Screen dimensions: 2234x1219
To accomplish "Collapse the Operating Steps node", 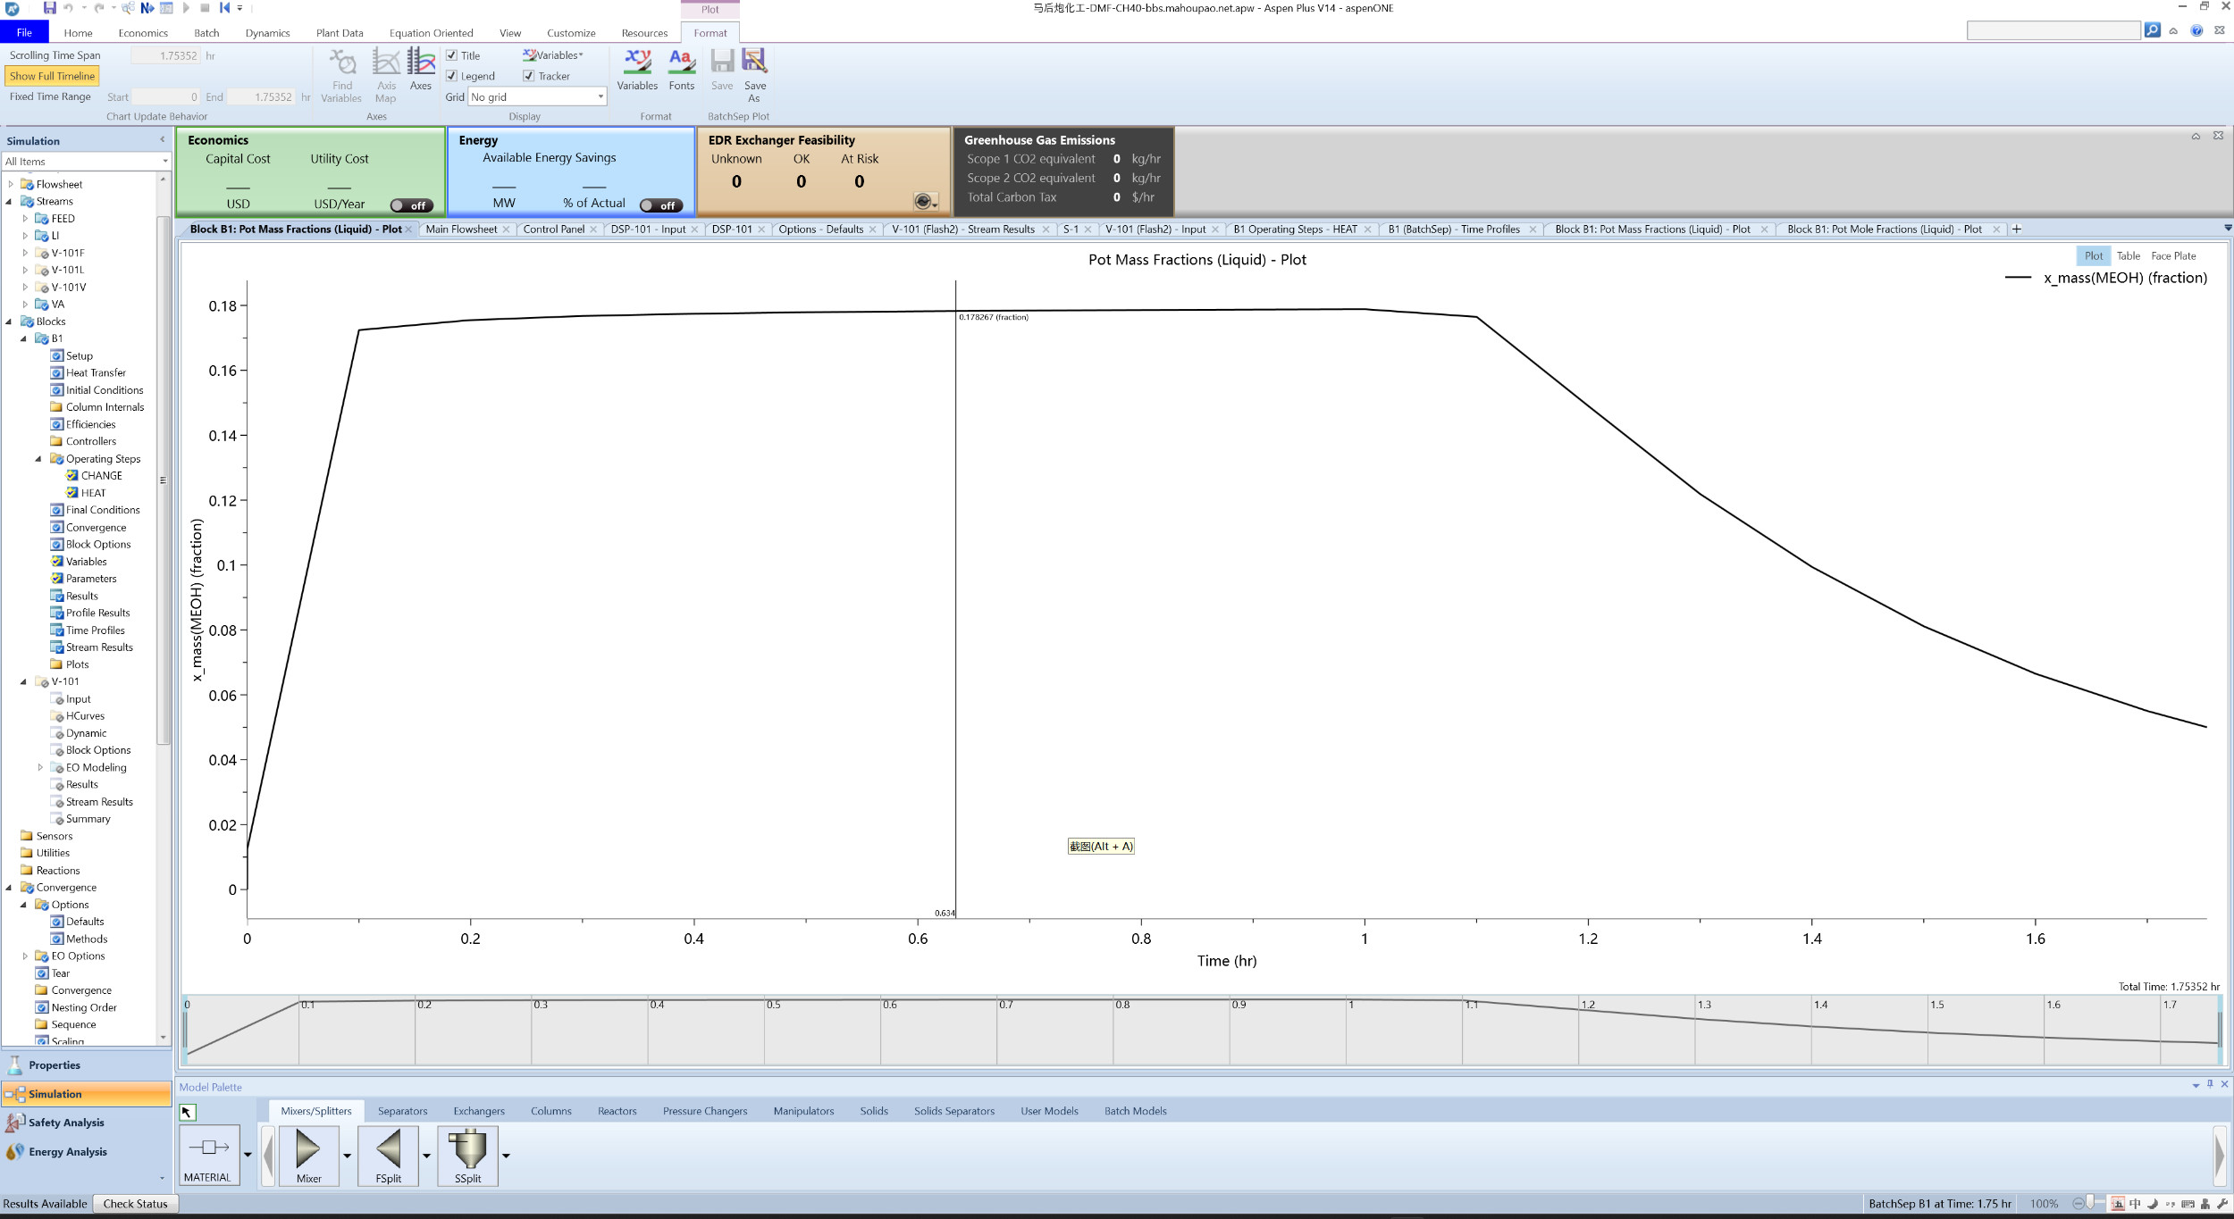I will pyautogui.click(x=39, y=459).
